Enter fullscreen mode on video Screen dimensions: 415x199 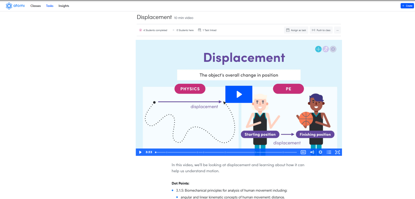[x=338, y=152]
